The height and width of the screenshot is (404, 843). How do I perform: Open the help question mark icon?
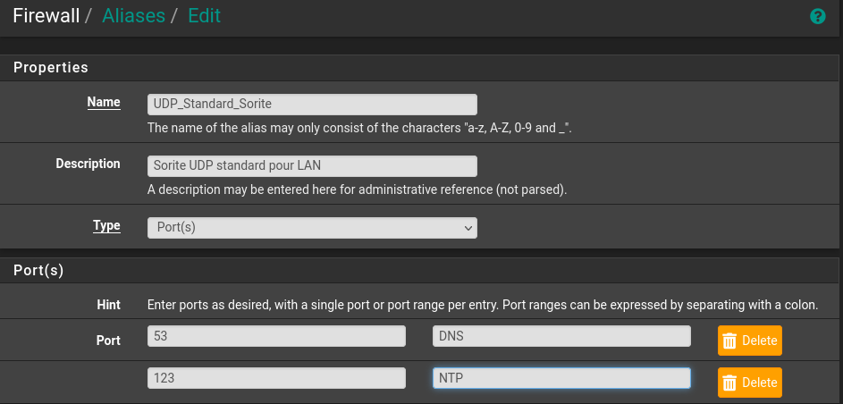[x=818, y=16]
